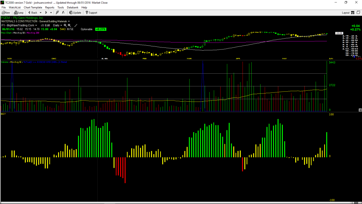This screenshot has width=362, height=204.
Task: Click the Volume indicator label
Action: pyautogui.click(x=5, y=62)
